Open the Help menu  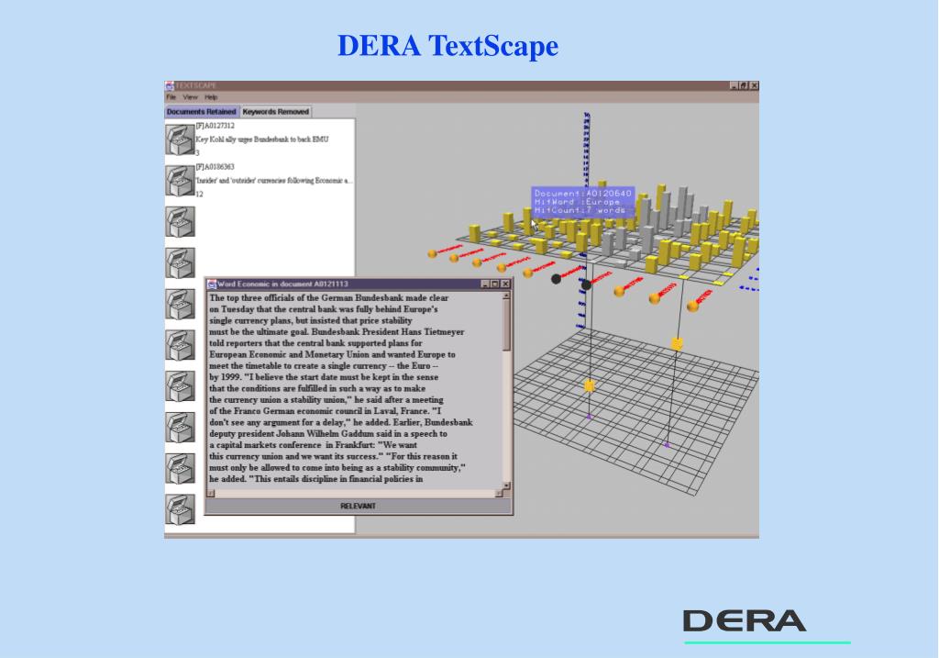[x=211, y=97]
